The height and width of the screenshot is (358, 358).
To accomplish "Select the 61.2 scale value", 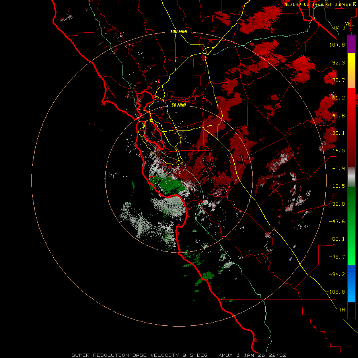I will pyautogui.click(x=339, y=98).
